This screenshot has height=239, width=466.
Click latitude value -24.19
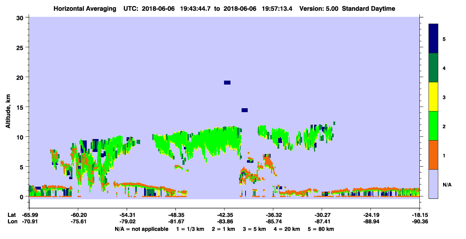pos(371,215)
